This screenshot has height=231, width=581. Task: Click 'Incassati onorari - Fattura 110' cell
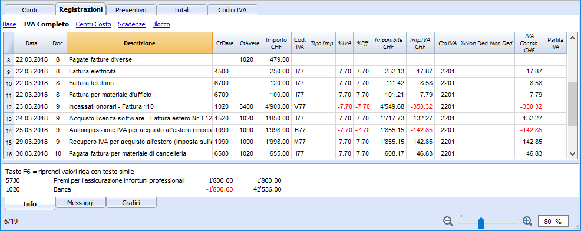click(140, 107)
